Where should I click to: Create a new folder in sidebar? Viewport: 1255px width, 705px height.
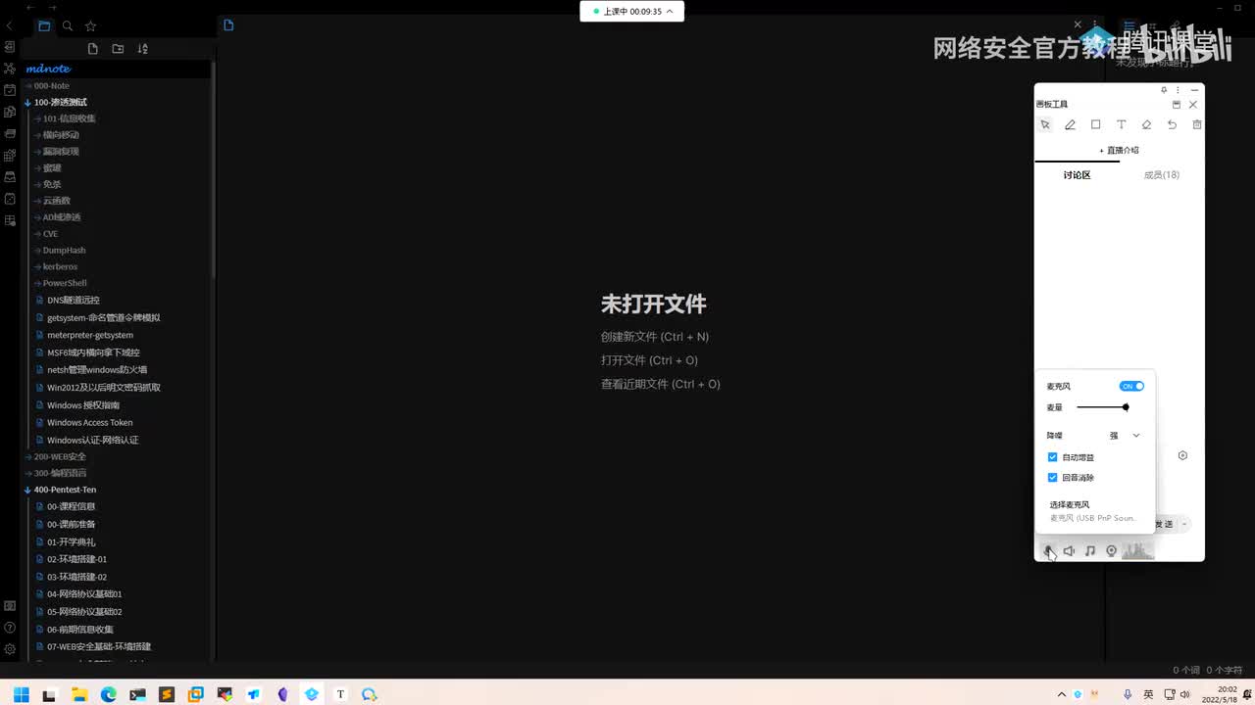(118, 49)
